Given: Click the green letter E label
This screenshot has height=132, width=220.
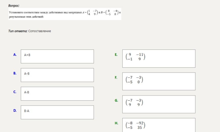Looking at the screenshot, I should pos(116,55).
